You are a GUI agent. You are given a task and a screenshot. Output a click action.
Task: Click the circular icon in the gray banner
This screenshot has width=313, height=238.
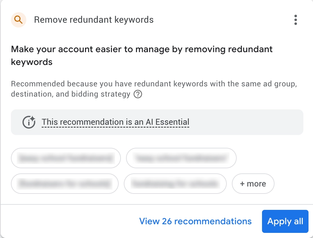click(x=29, y=122)
